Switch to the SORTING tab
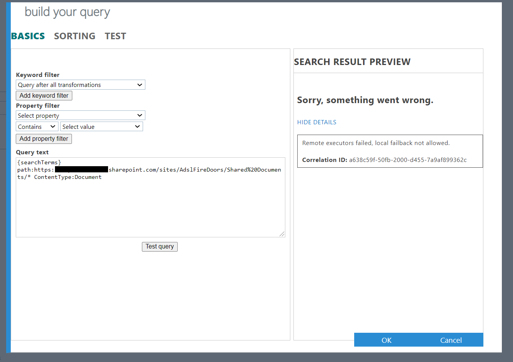Image resolution: width=513 pixels, height=362 pixels. click(75, 36)
